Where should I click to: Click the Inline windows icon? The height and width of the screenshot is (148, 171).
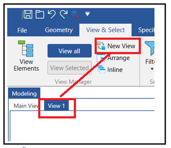point(101,69)
